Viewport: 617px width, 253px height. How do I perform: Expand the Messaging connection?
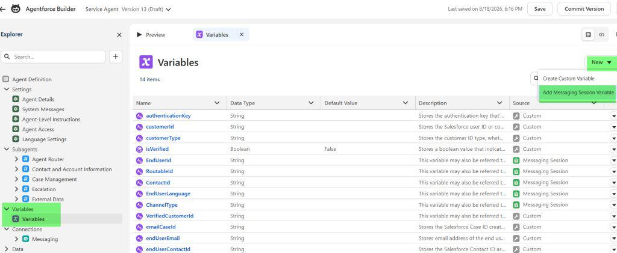click(x=16, y=239)
